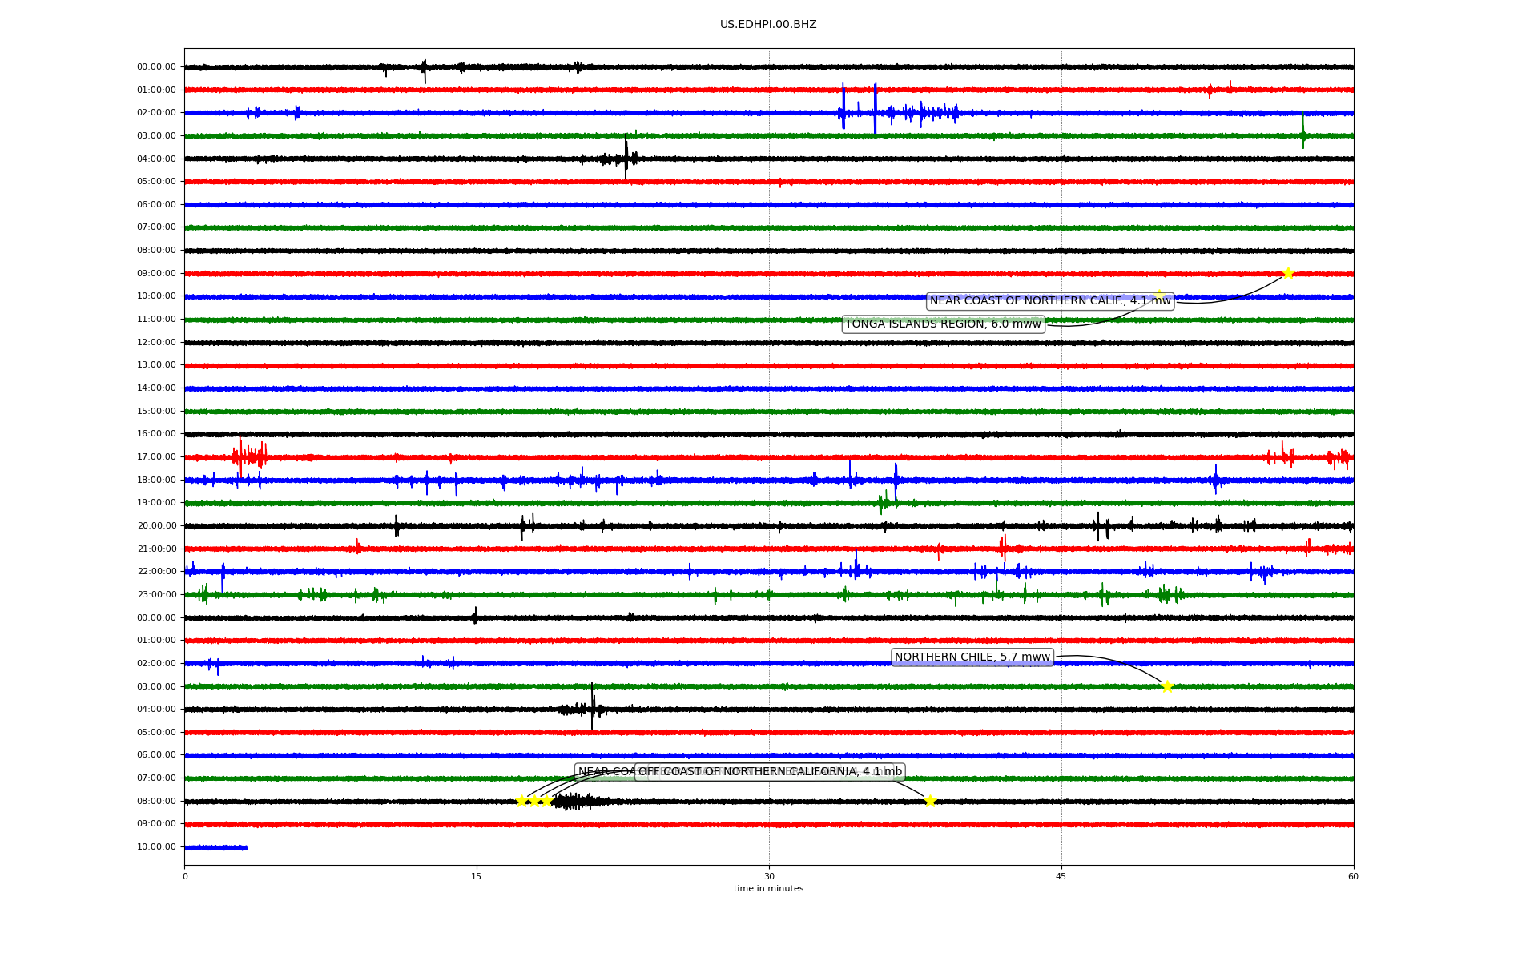This screenshot has height=961, width=1538.
Task: Click the 11:00:00 trace time label
Action: tap(156, 320)
